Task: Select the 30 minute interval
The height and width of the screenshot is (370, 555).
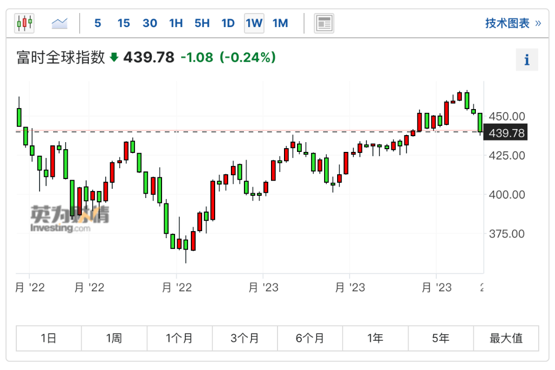Action: (150, 23)
